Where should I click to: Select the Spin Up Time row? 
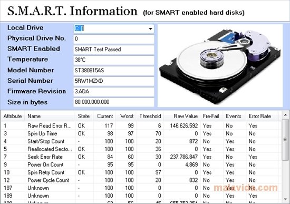point(141,133)
